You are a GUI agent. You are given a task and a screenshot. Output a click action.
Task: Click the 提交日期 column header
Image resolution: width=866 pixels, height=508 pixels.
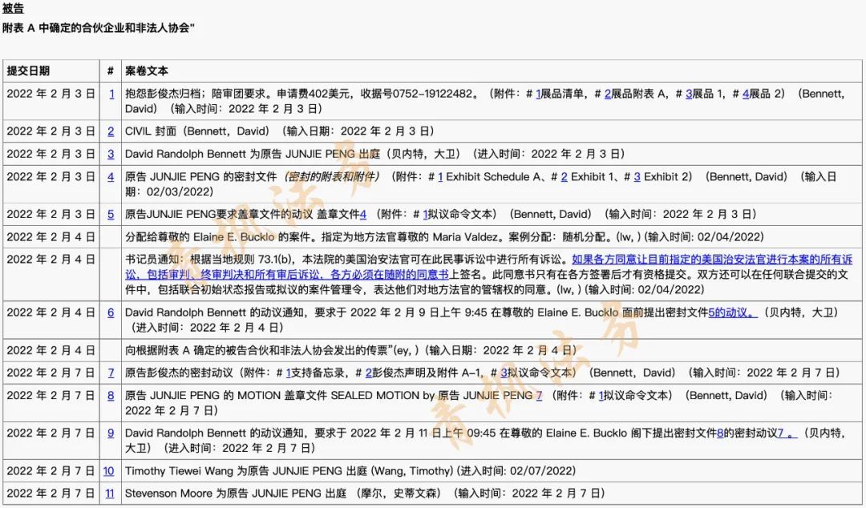tap(28, 71)
